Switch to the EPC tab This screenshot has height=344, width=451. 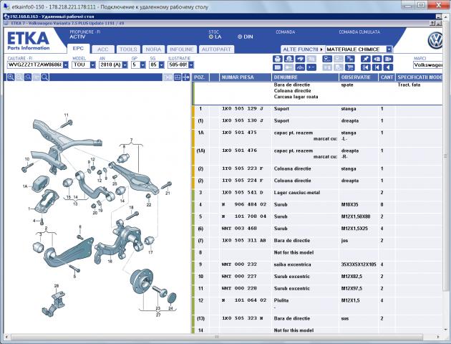pyautogui.click(x=78, y=49)
